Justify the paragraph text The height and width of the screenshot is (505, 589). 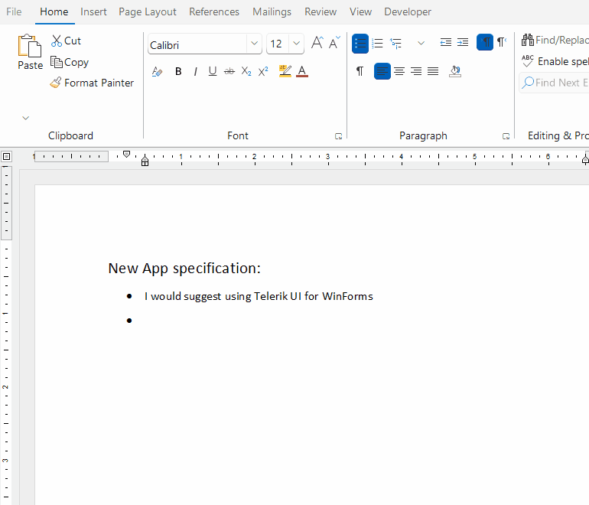433,71
